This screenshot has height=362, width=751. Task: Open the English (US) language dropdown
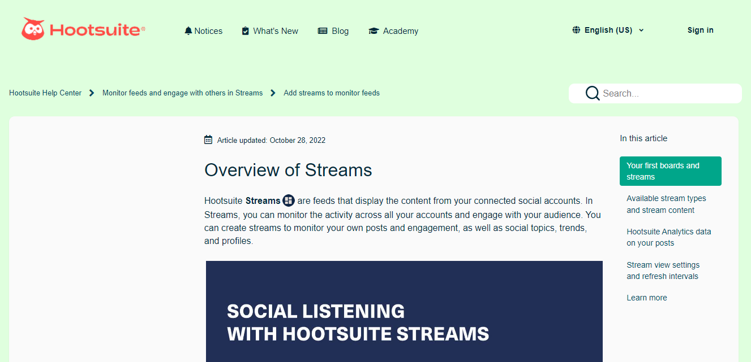tap(608, 30)
